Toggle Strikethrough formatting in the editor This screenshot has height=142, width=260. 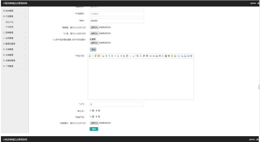tap(121, 56)
